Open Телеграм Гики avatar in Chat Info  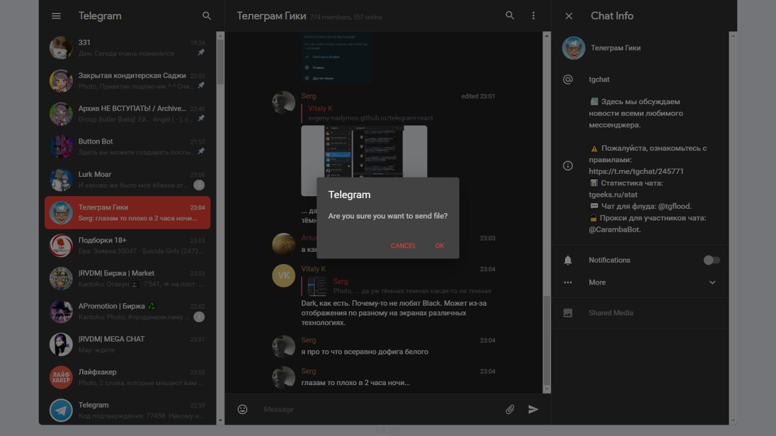tap(574, 48)
